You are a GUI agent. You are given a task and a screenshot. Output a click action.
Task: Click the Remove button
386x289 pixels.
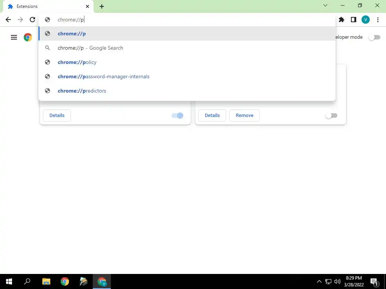[x=244, y=116]
